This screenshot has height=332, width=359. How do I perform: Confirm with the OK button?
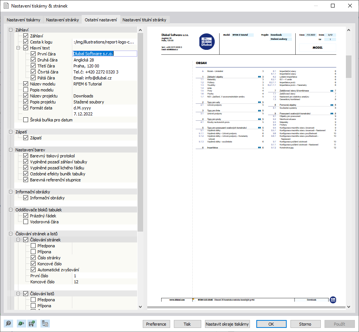pyautogui.click(x=271, y=324)
